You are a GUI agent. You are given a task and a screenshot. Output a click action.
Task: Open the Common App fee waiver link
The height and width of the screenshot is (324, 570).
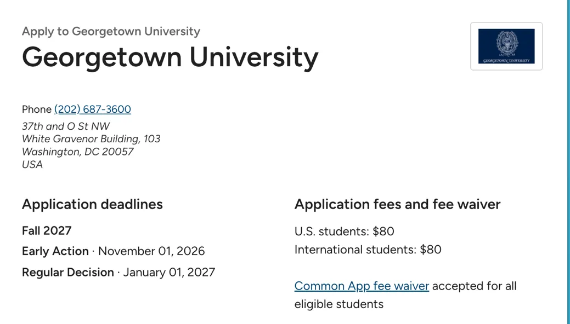[362, 286]
